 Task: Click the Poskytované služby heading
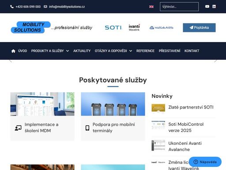(113, 80)
